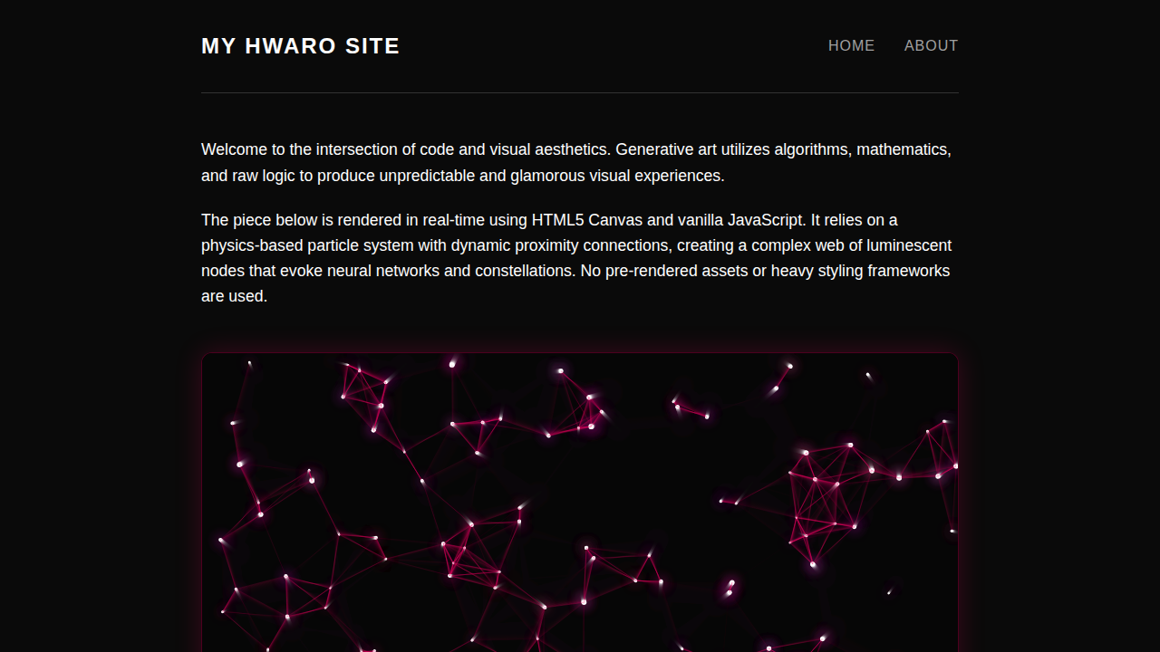Open the HOME navigation link
This screenshot has height=652, width=1160.
point(851,45)
